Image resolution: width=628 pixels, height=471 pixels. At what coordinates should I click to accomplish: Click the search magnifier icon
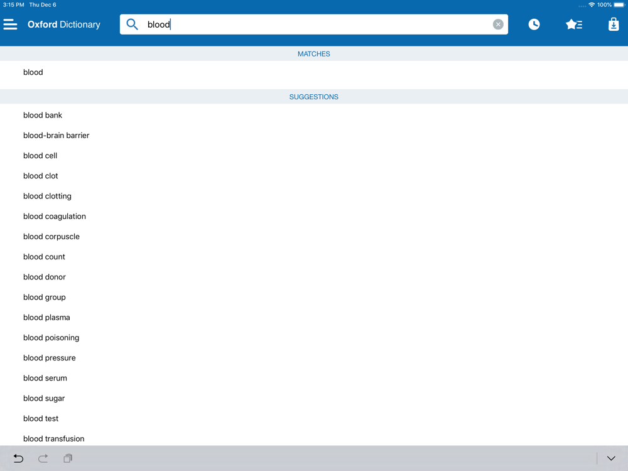click(x=132, y=24)
